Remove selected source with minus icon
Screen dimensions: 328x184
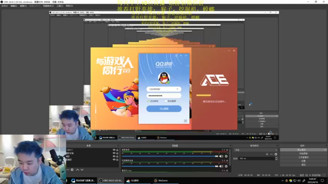[x=68, y=170]
